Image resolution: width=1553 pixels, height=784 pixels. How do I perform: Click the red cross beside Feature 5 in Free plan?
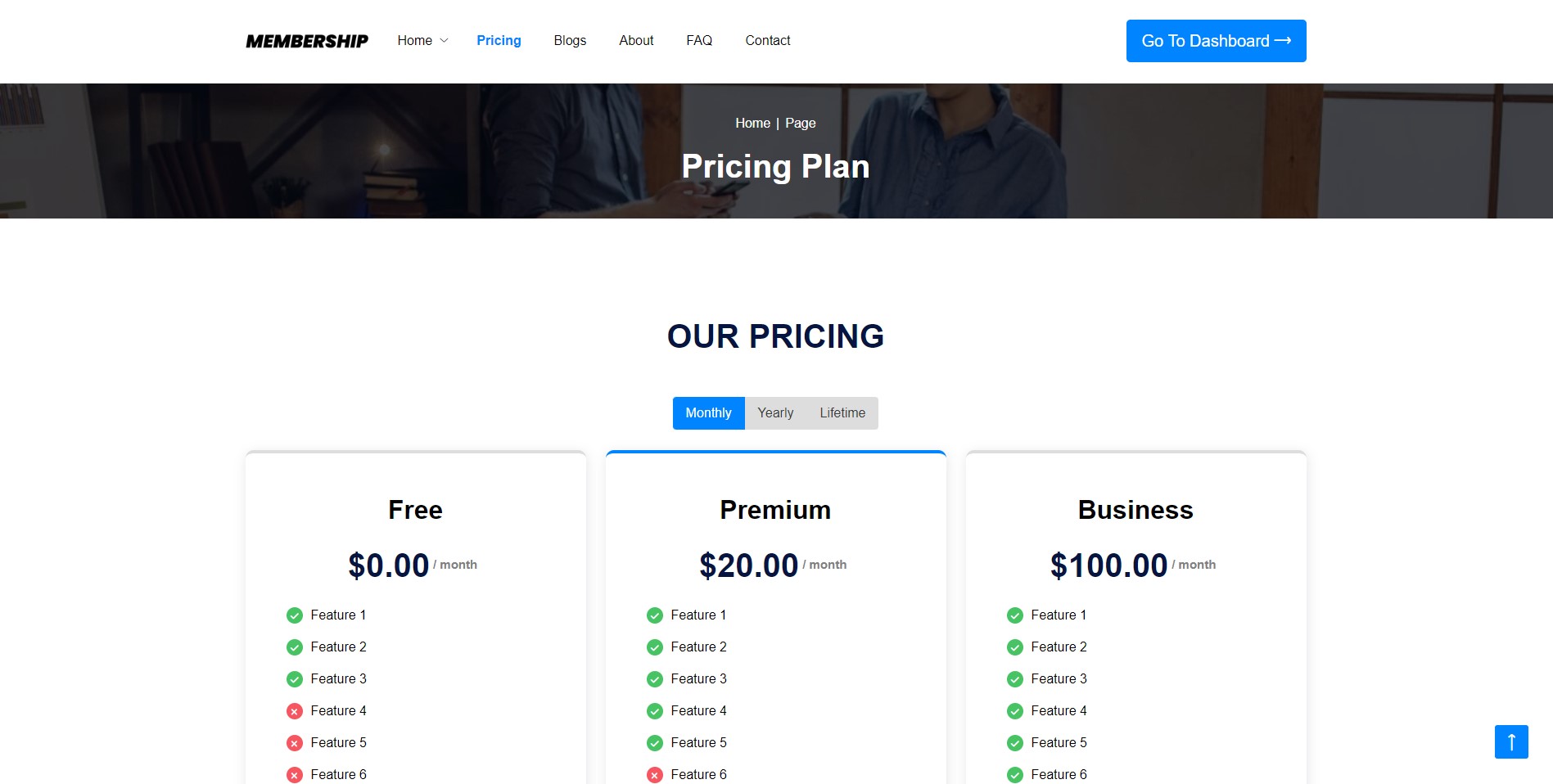(x=295, y=742)
